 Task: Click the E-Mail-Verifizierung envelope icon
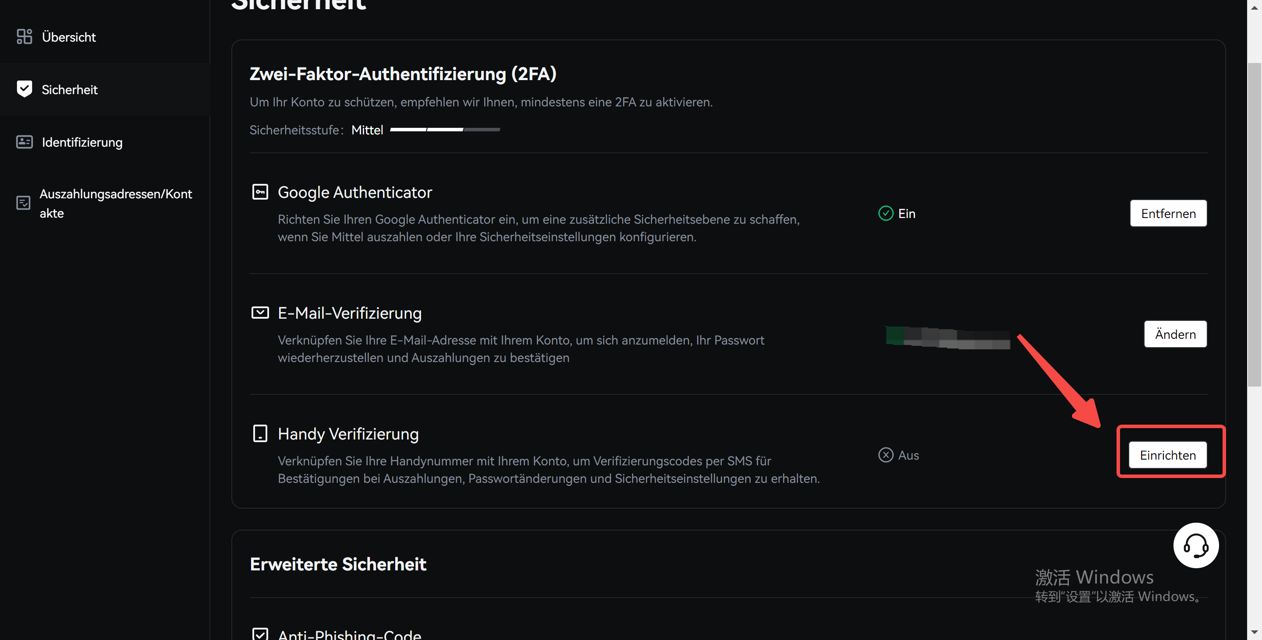(x=260, y=313)
